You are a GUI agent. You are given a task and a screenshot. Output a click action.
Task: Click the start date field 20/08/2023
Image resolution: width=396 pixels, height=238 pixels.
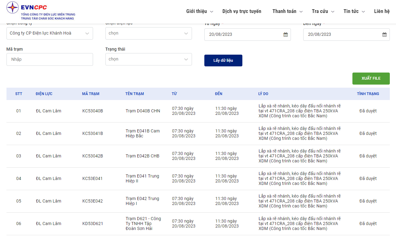[243, 35]
